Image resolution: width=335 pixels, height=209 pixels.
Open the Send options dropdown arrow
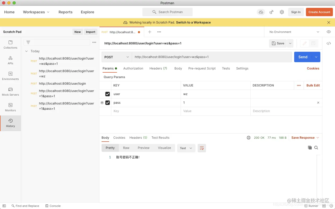pos(316,57)
